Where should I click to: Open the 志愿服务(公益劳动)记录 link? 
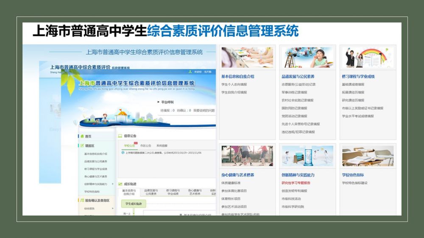click(298, 85)
